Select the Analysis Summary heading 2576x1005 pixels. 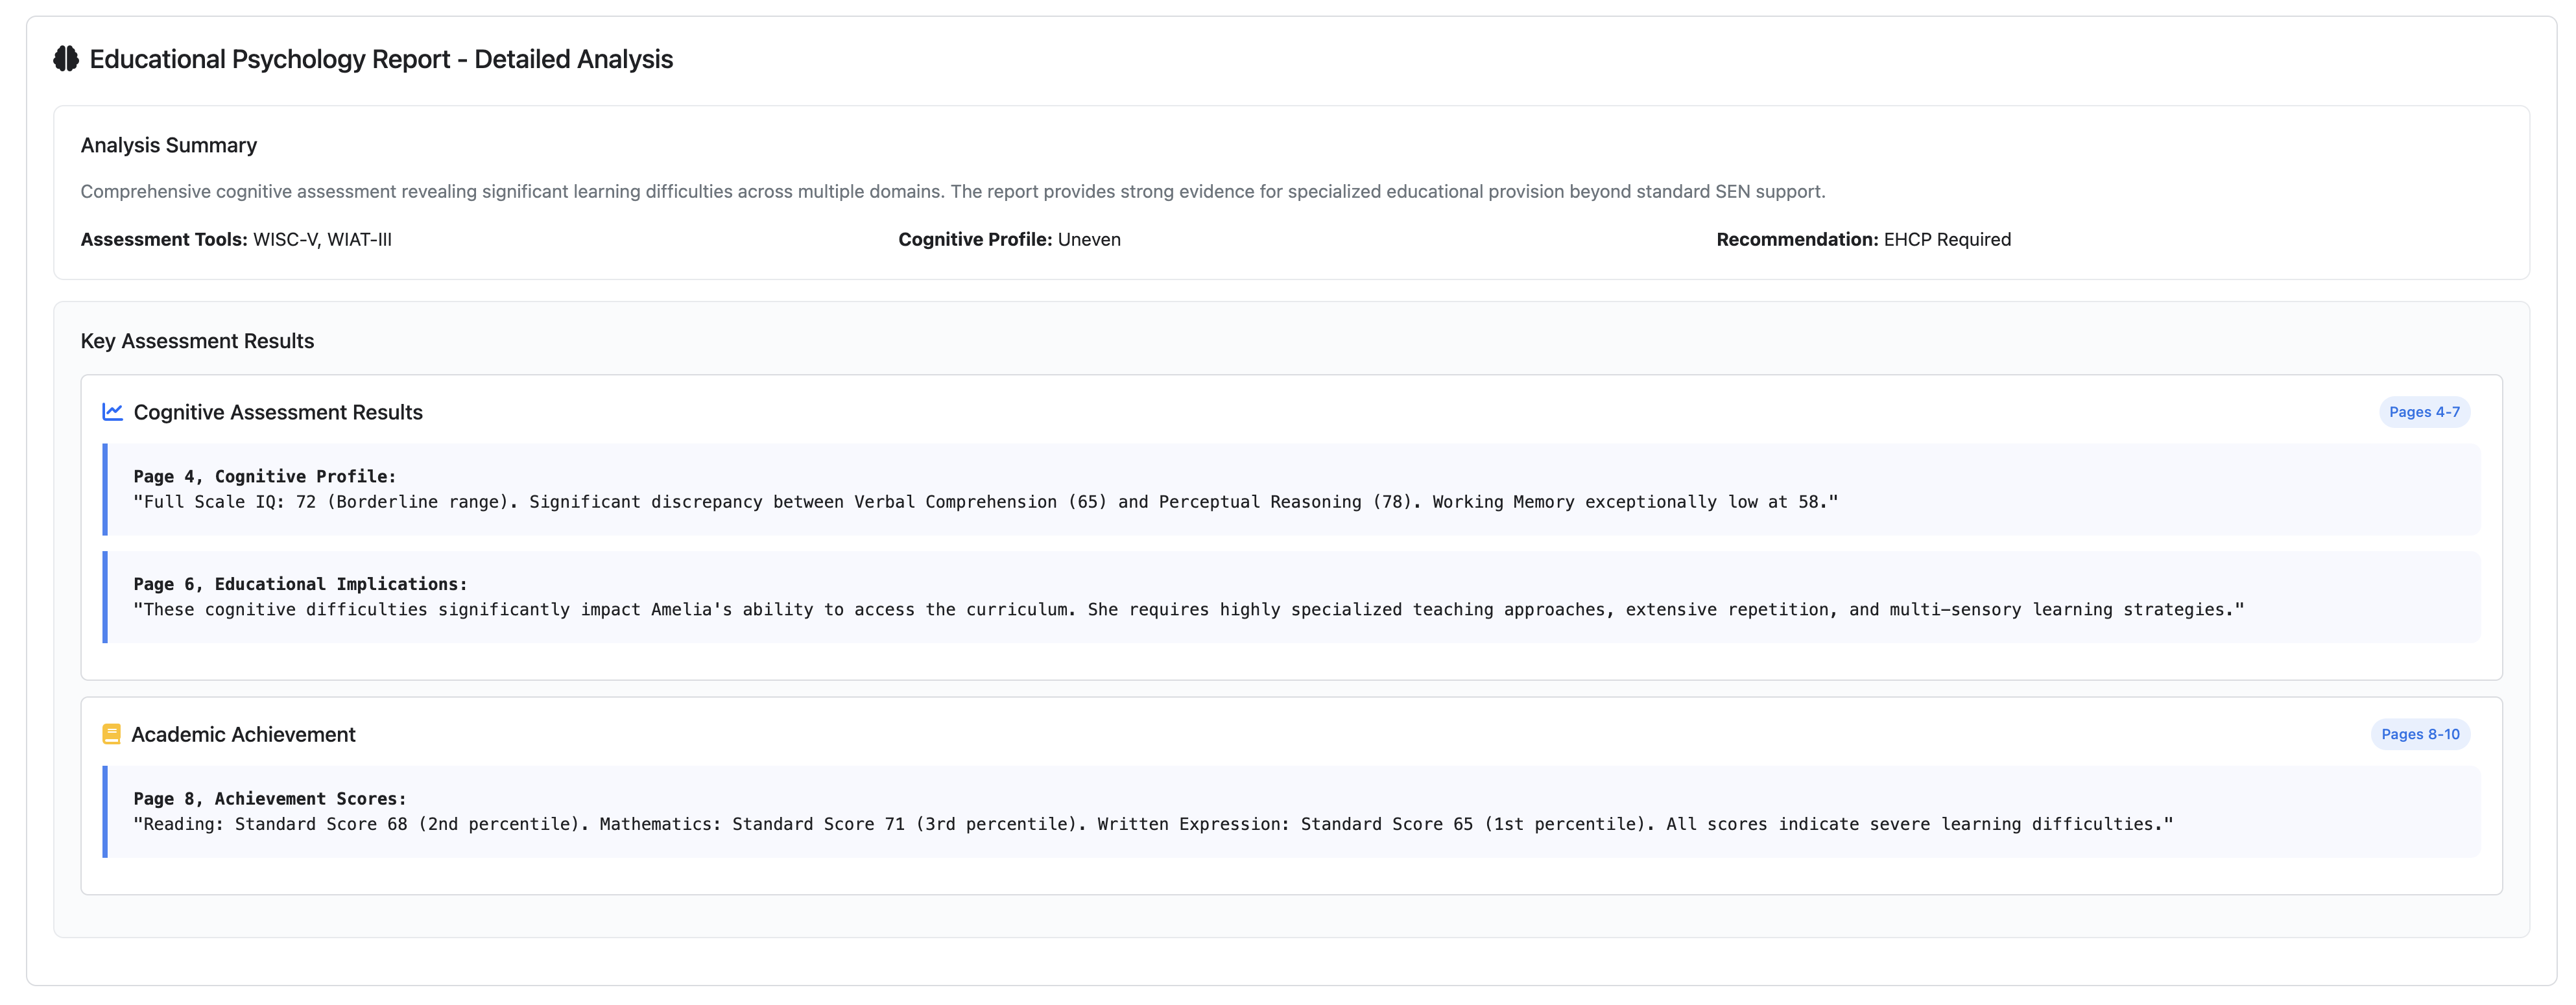[x=168, y=145]
